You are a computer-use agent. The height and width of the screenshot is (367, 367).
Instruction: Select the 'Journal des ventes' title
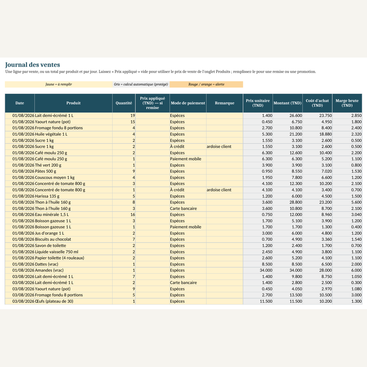33,65
